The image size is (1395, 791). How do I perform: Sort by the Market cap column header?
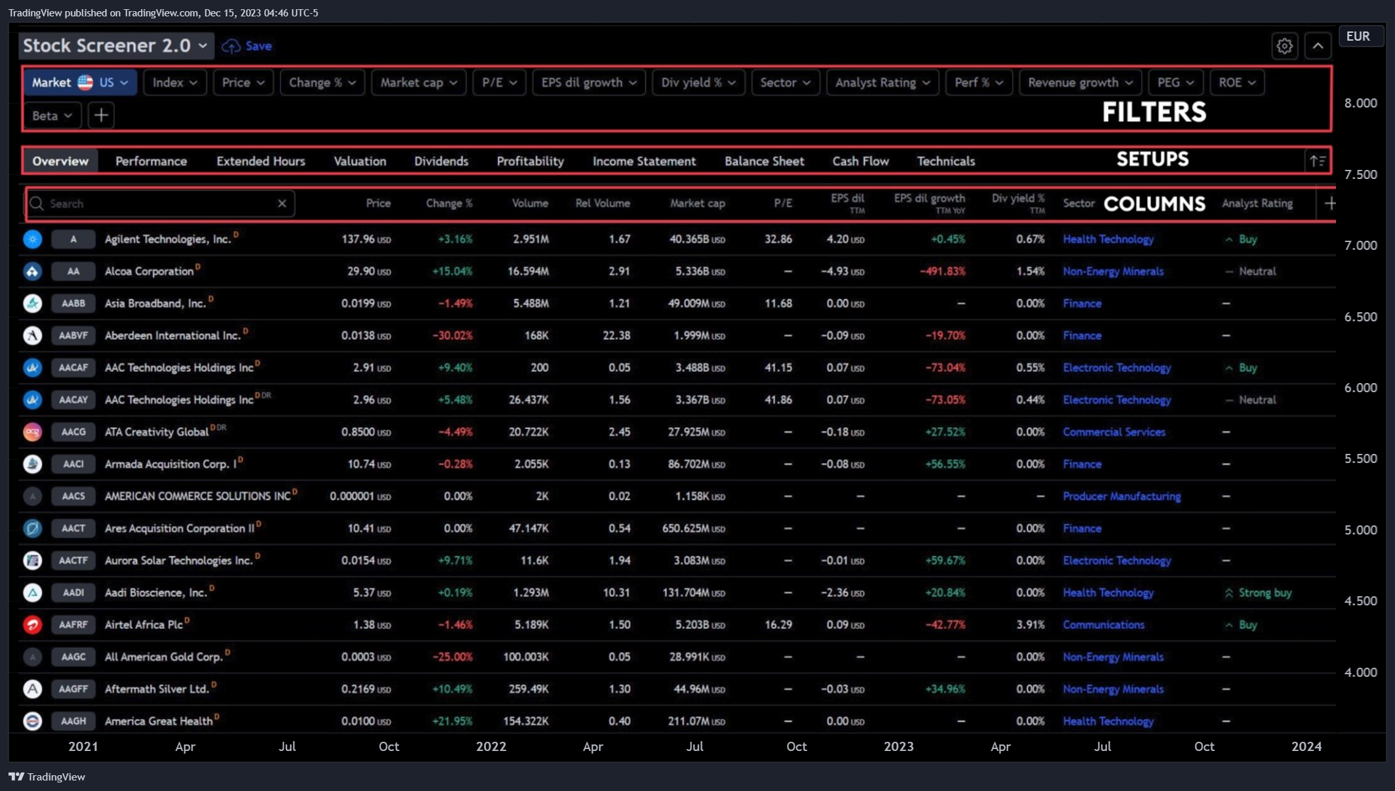(x=697, y=203)
